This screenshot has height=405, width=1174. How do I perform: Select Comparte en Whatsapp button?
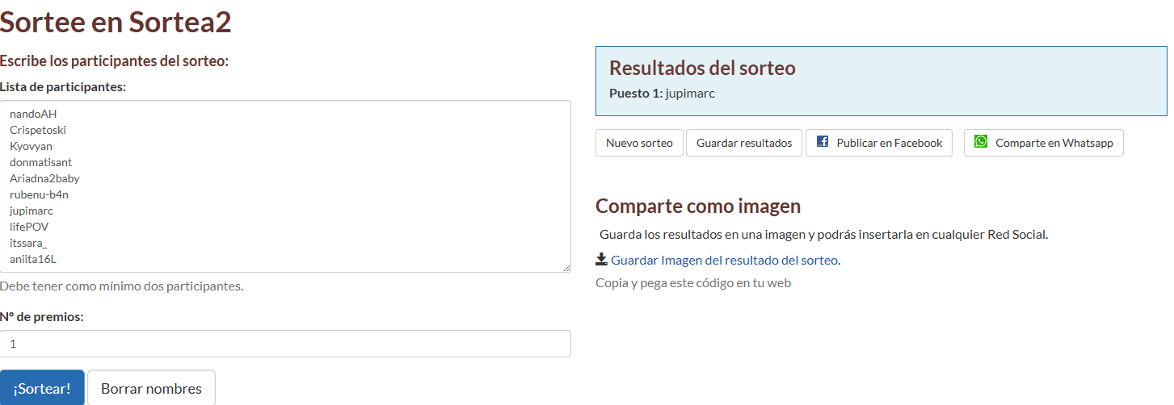(1054, 143)
